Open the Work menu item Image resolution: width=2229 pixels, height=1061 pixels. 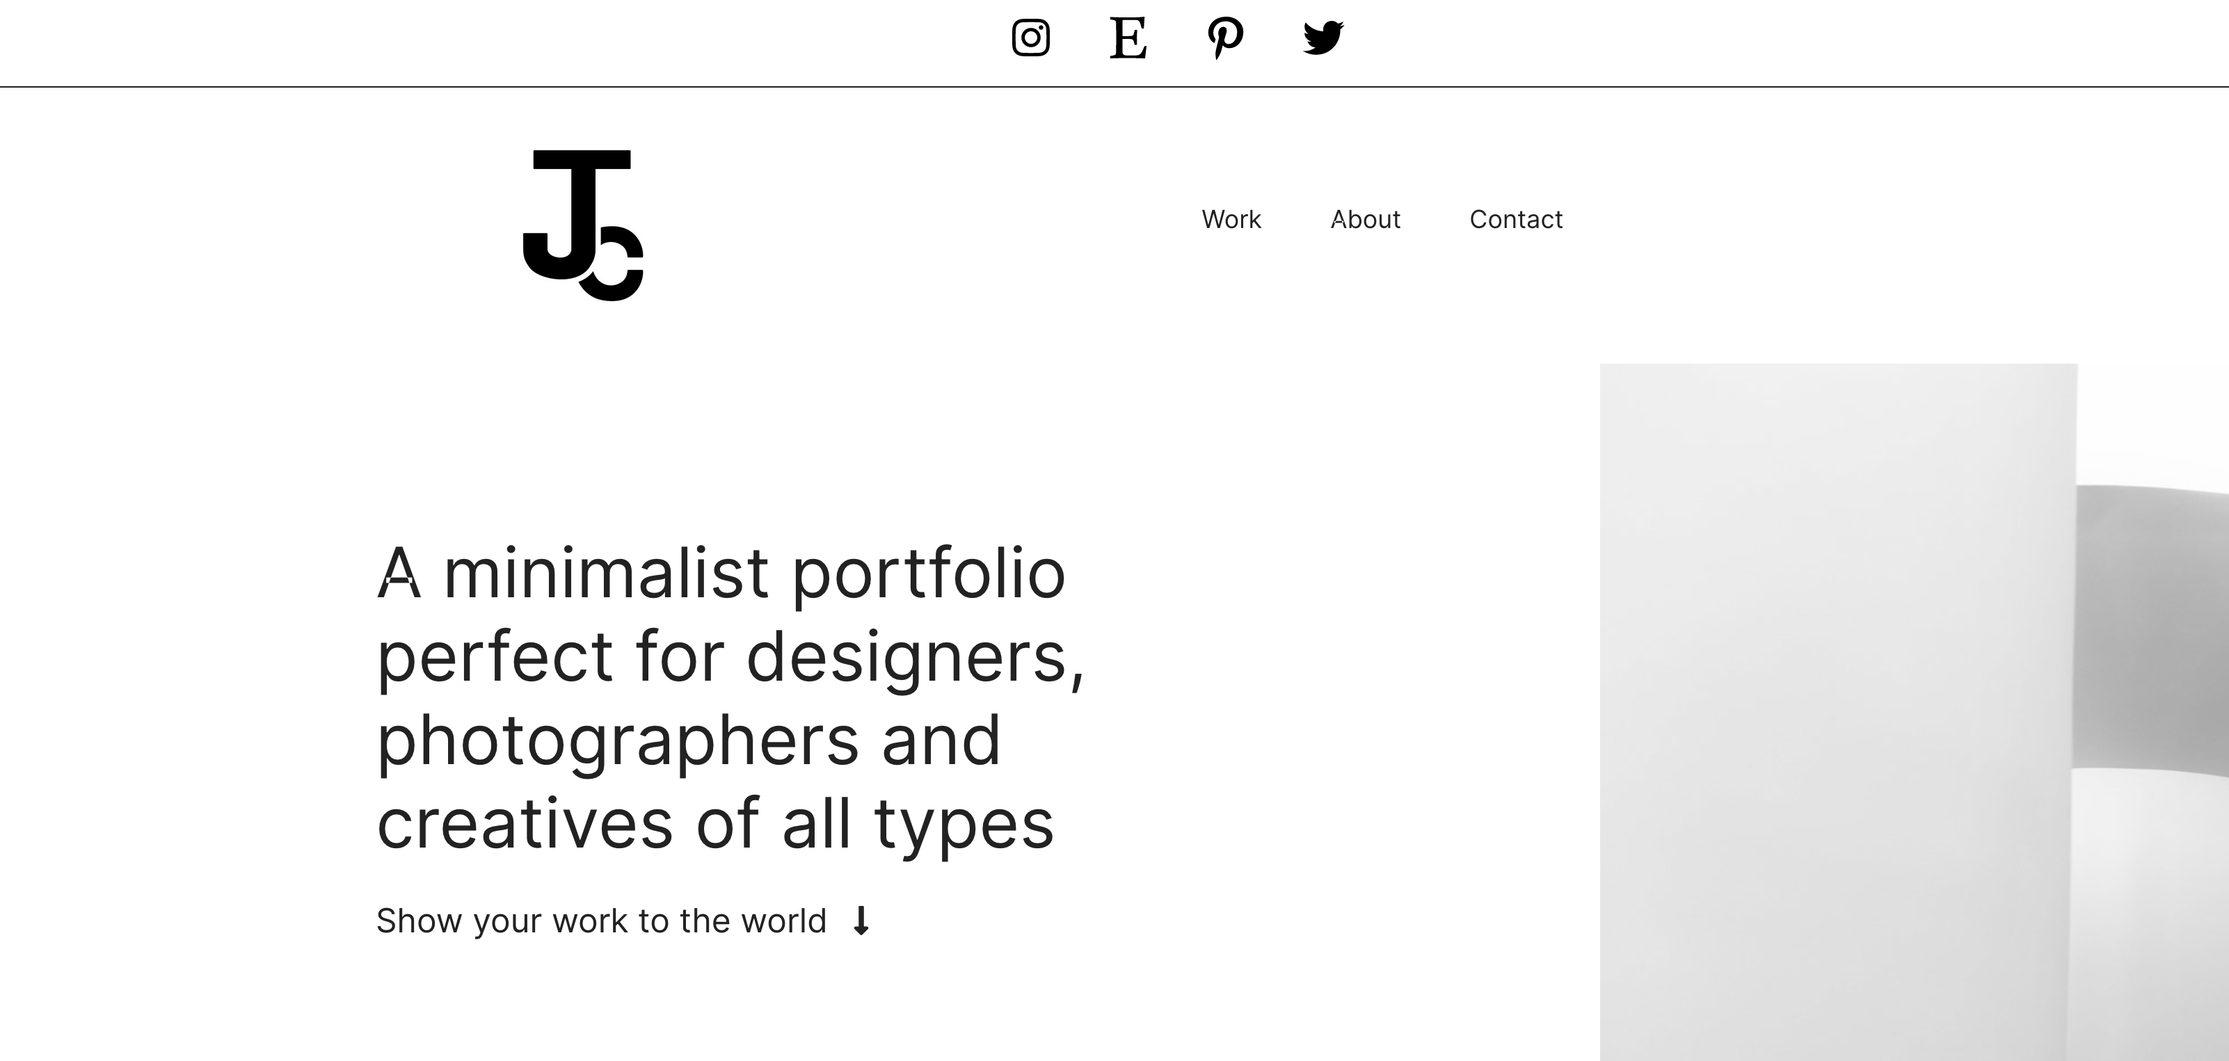click(x=1231, y=220)
